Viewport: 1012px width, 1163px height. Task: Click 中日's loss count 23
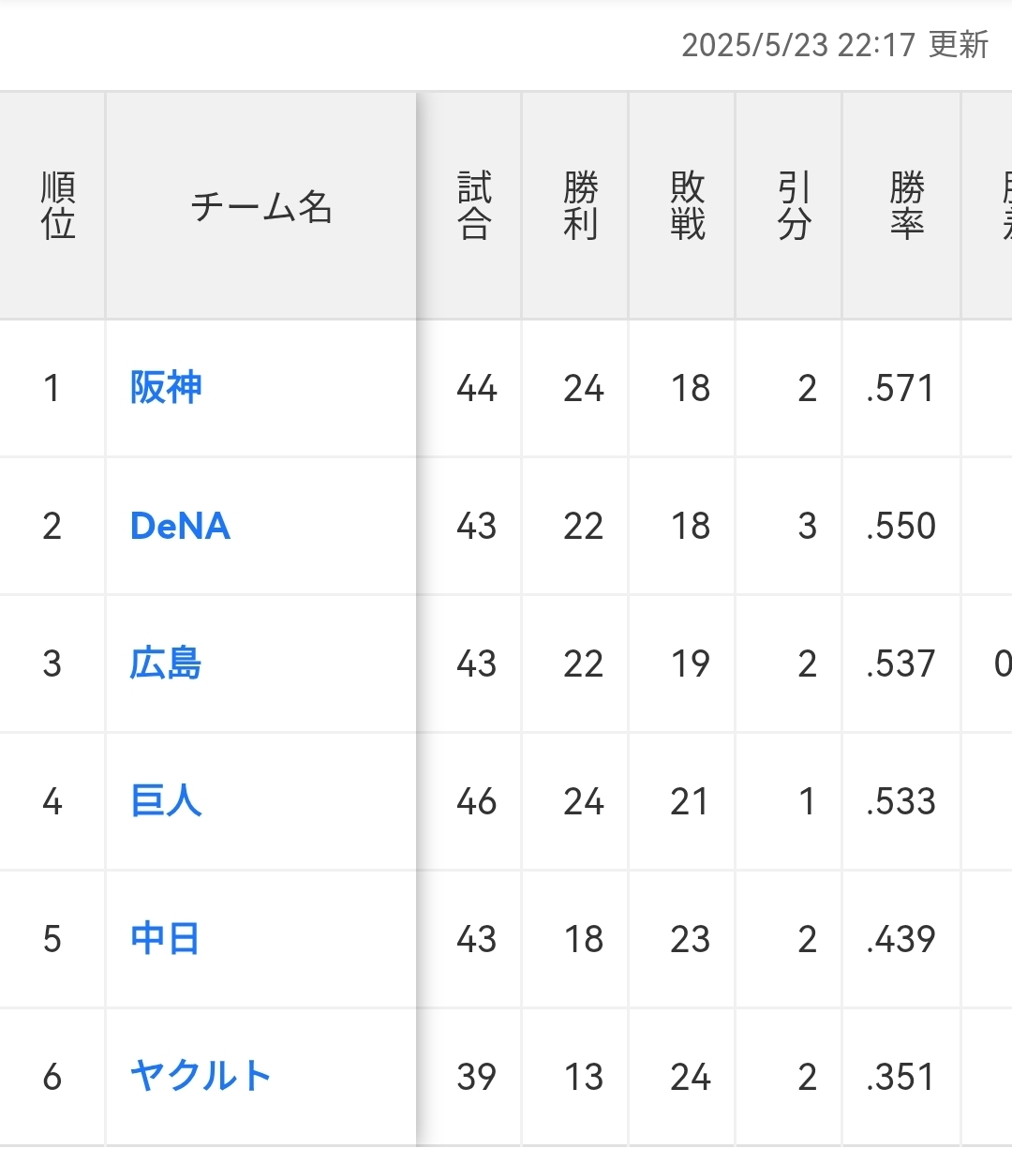[690, 939]
